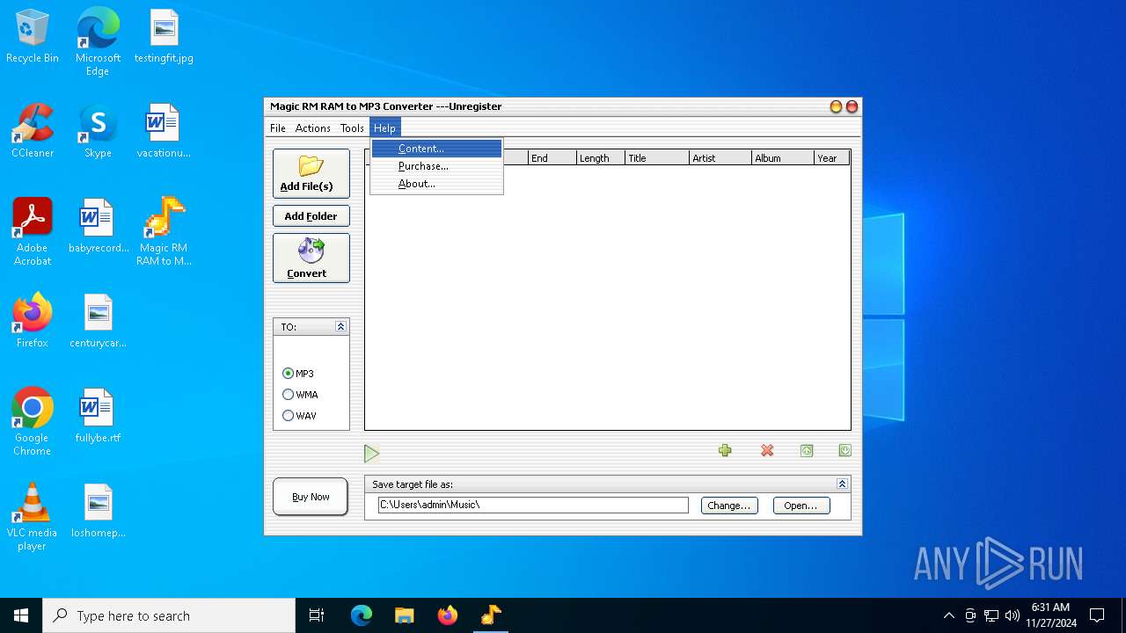Click the green plus add icon
Image resolution: width=1126 pixels, height=633 pixels.
725,450
